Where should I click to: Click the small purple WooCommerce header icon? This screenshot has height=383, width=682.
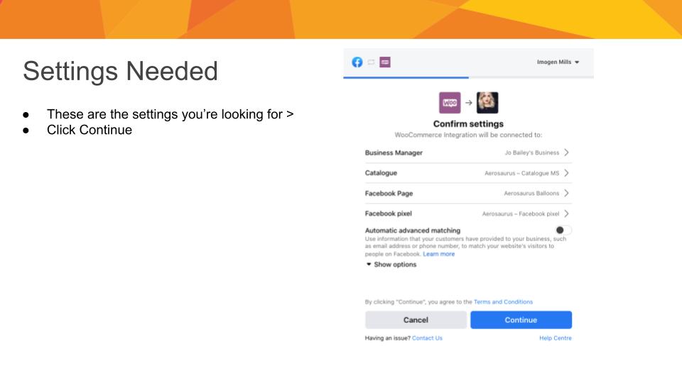pyautogui.click(x=385, y=62)
